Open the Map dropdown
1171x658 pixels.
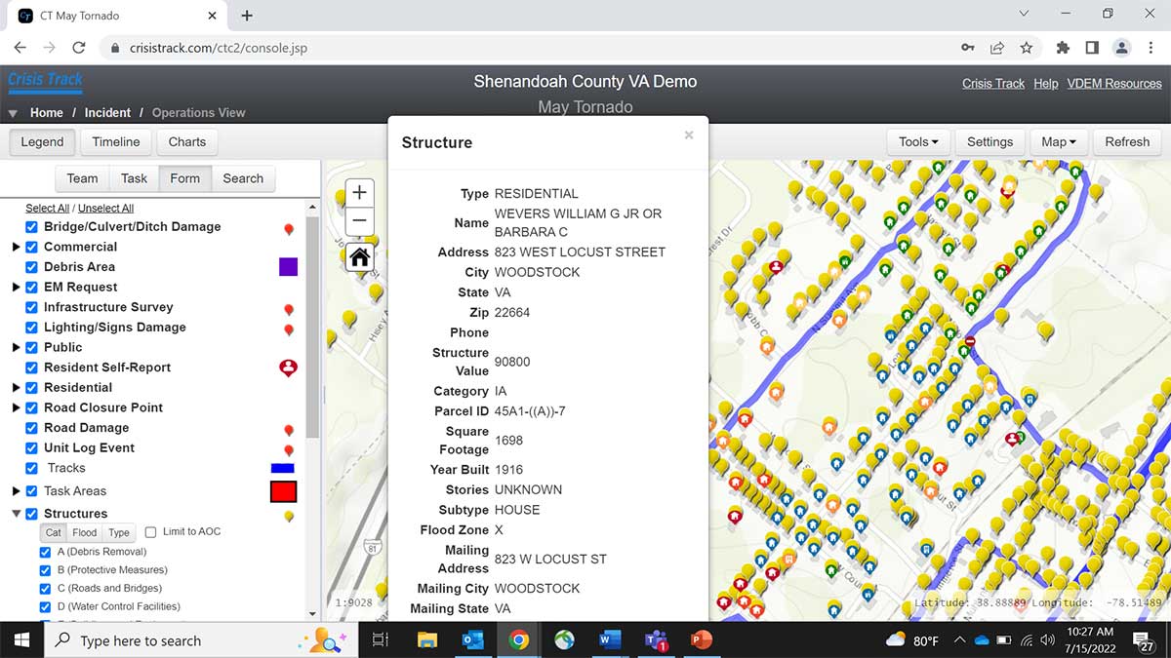coord(1058,141)
